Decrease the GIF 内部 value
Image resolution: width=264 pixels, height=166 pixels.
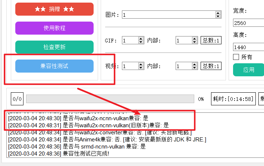pos(195,42)
